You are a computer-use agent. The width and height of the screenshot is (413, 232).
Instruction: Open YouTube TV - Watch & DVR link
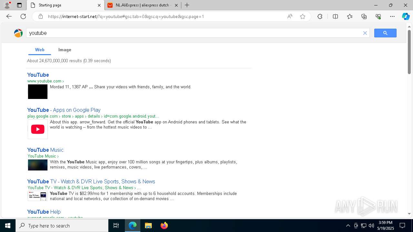point(91,181)
